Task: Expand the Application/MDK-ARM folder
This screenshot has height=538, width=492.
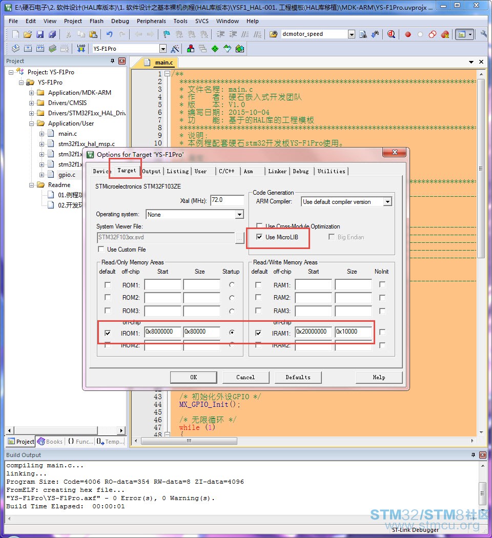Action: tap(32, 93)
